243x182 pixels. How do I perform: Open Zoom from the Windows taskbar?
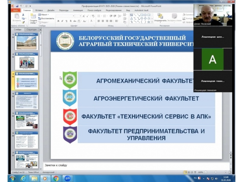[67, 178]
